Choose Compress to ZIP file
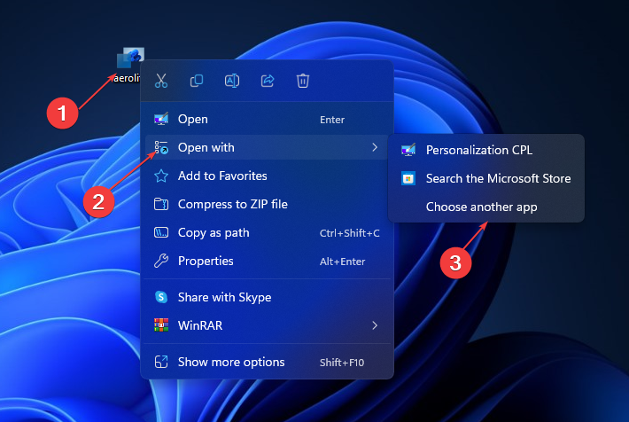 pos(268,205)
